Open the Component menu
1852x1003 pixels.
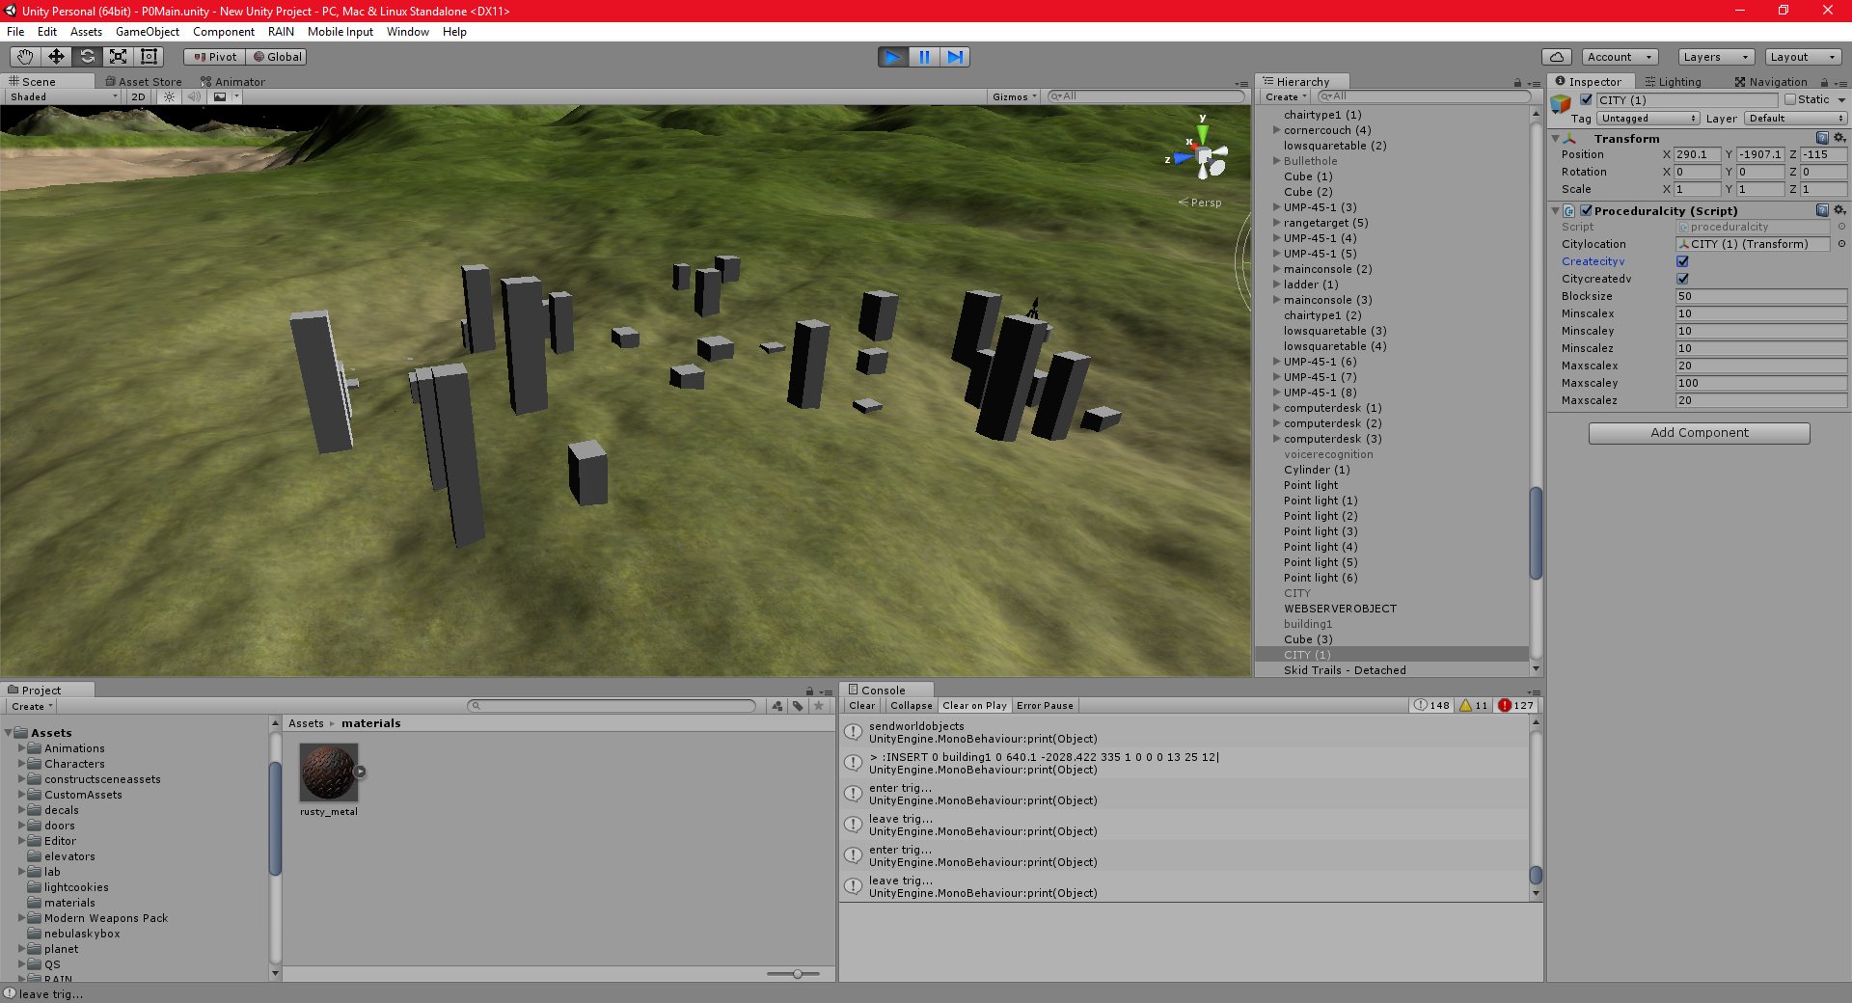223,32
